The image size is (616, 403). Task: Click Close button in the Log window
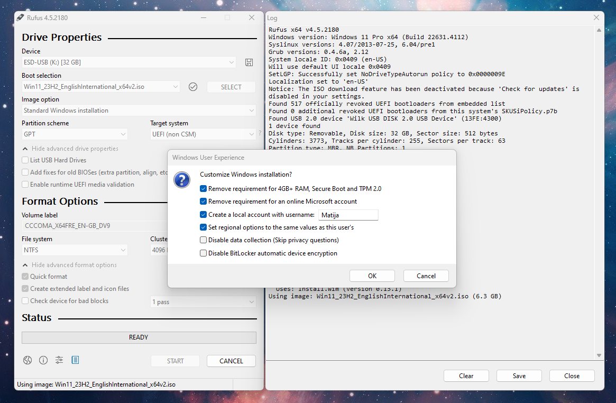tap(572, 376)
